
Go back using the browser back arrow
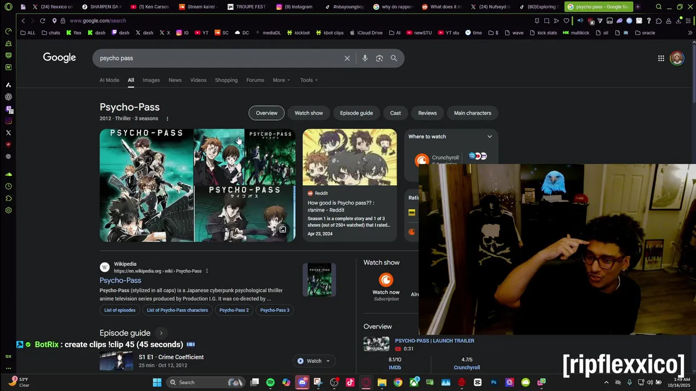tap(23, 21)
